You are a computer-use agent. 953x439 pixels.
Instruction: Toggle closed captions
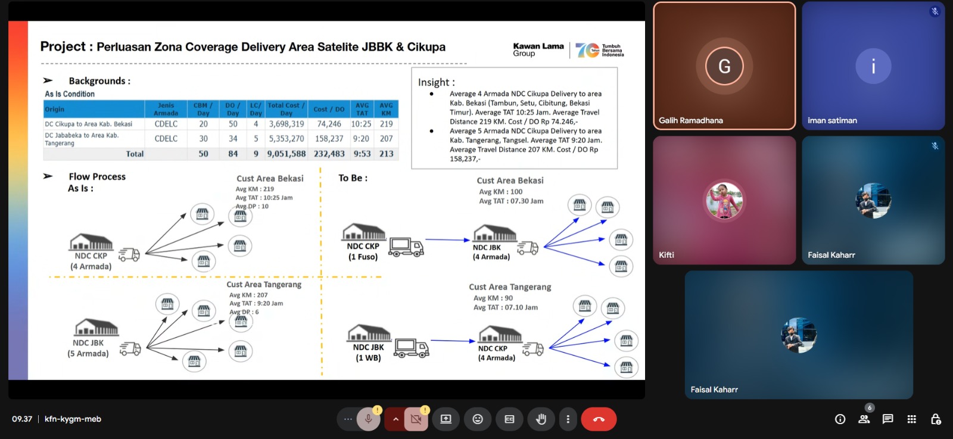(x=509, y=419)
